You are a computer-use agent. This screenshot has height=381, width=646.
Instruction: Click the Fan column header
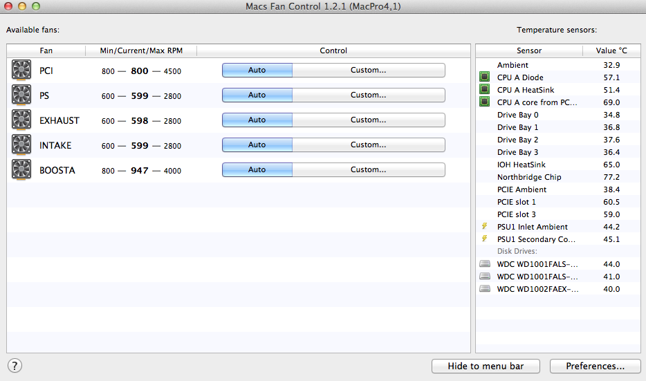(46, 50)
